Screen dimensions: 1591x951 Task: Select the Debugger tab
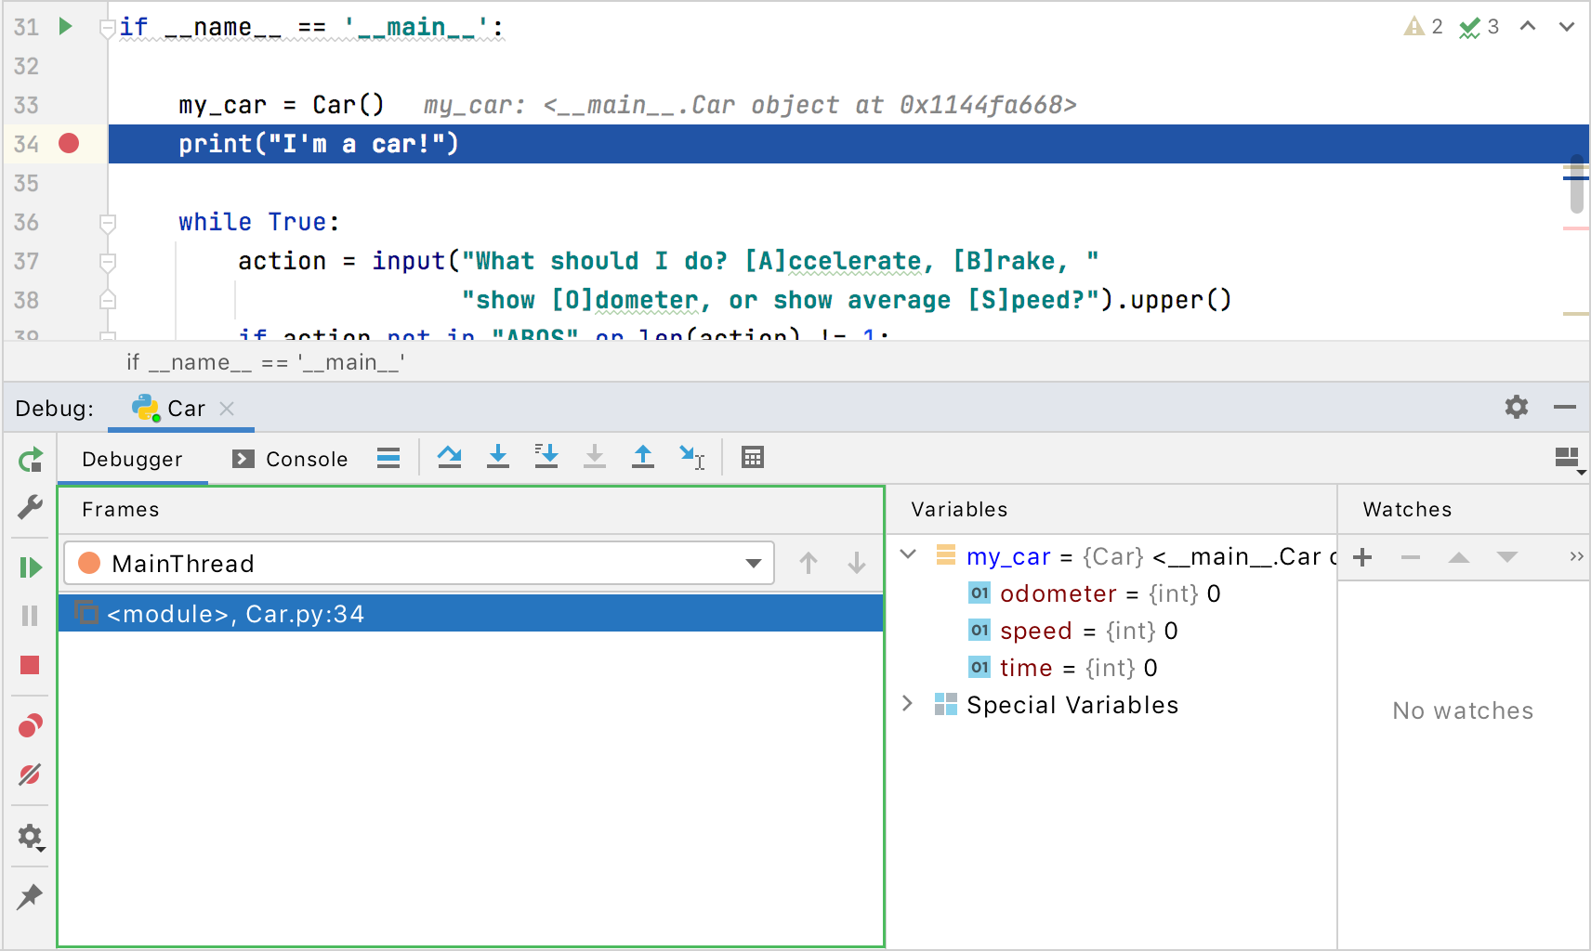[132, 458]
